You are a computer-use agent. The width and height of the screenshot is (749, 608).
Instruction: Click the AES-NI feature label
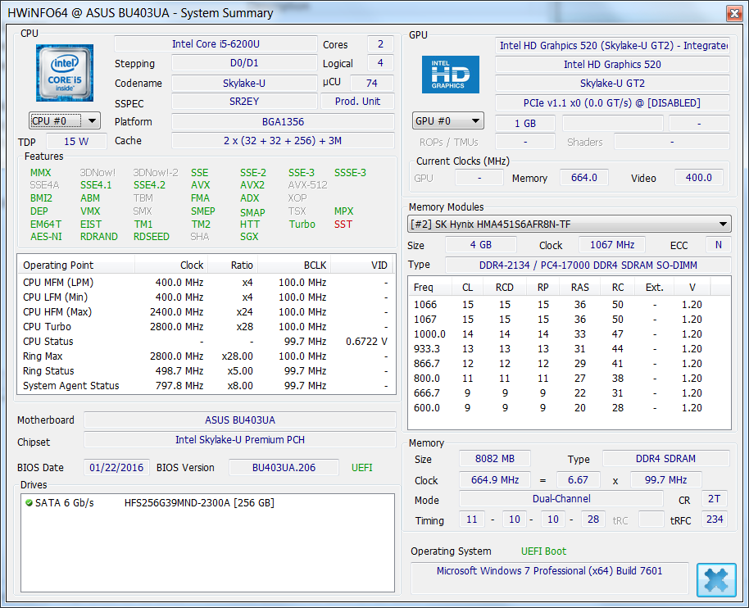(46, 237)
